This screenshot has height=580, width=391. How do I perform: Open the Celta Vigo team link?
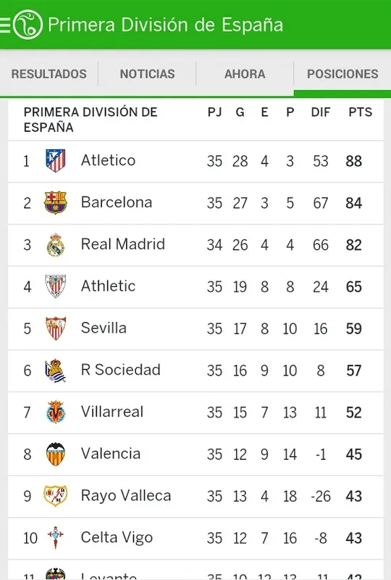(117, 537)
